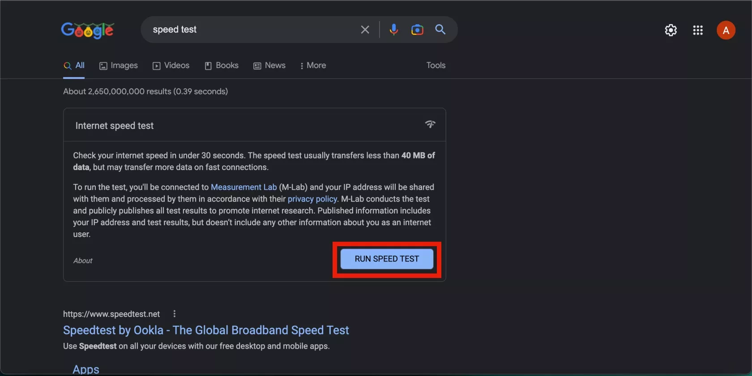Follow the privacy policy link

[312, 199]
